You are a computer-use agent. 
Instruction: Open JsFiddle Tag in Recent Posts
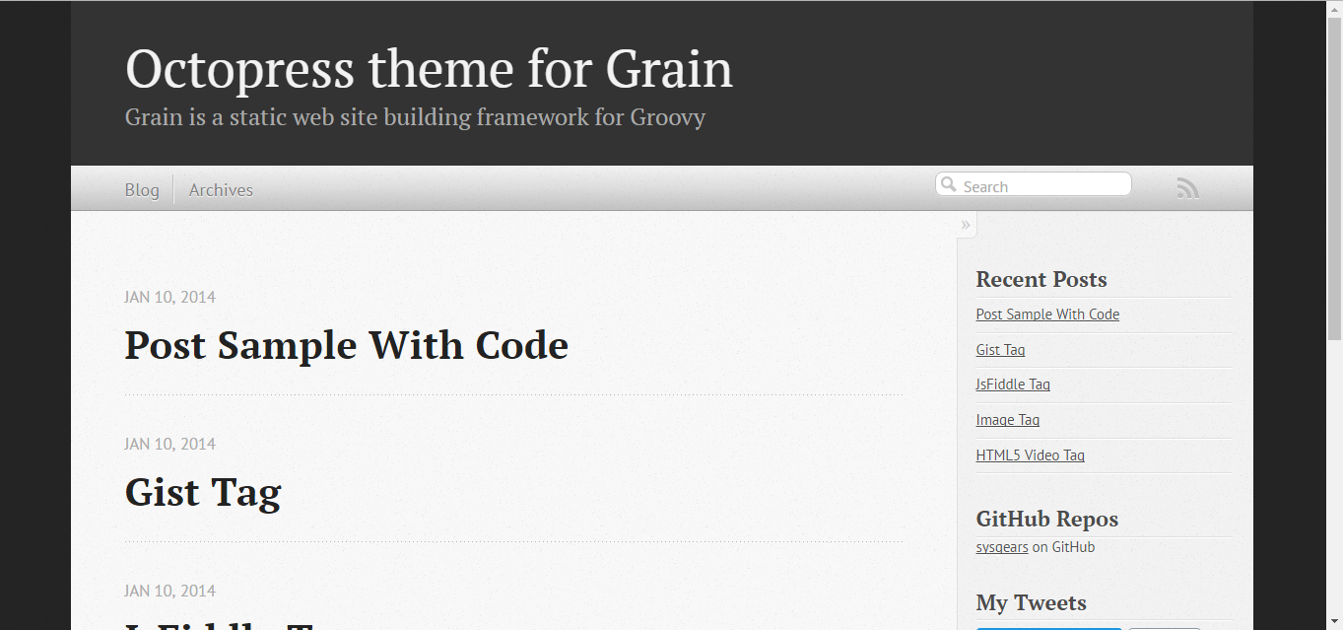1013,385
